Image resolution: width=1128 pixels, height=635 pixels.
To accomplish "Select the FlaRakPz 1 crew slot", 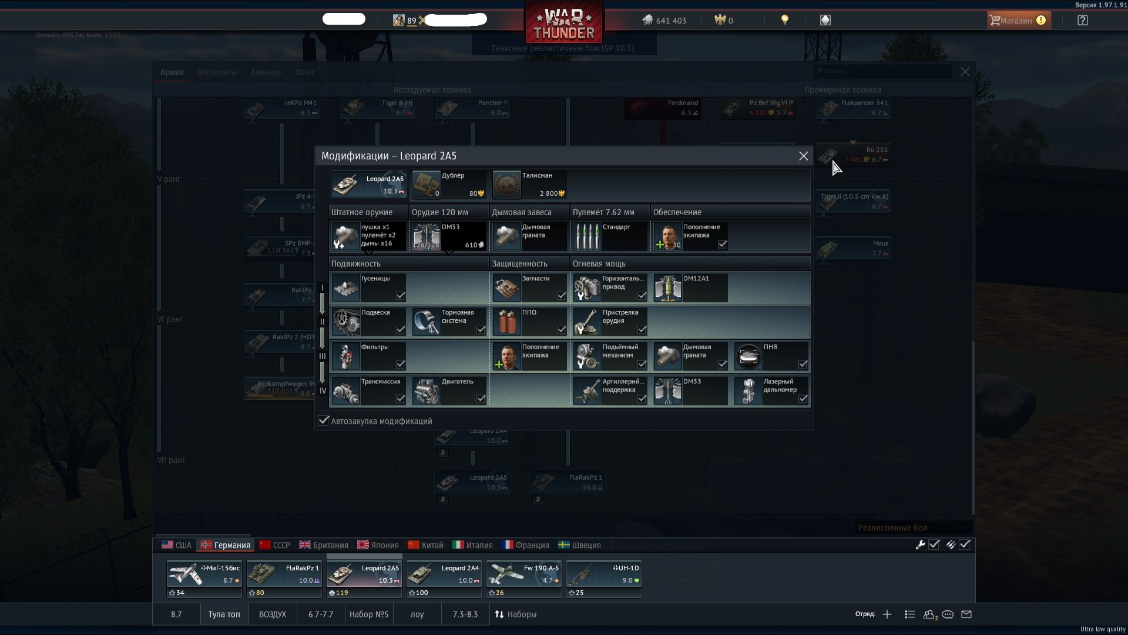I will pos(284,579).
